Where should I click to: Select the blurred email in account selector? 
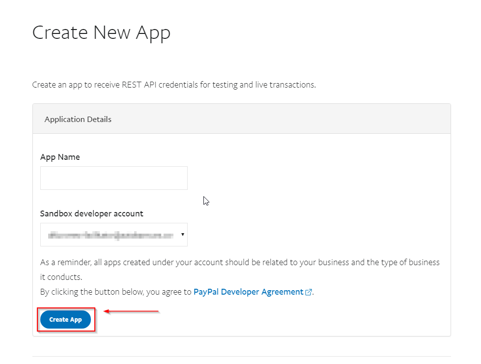[110, 235]
